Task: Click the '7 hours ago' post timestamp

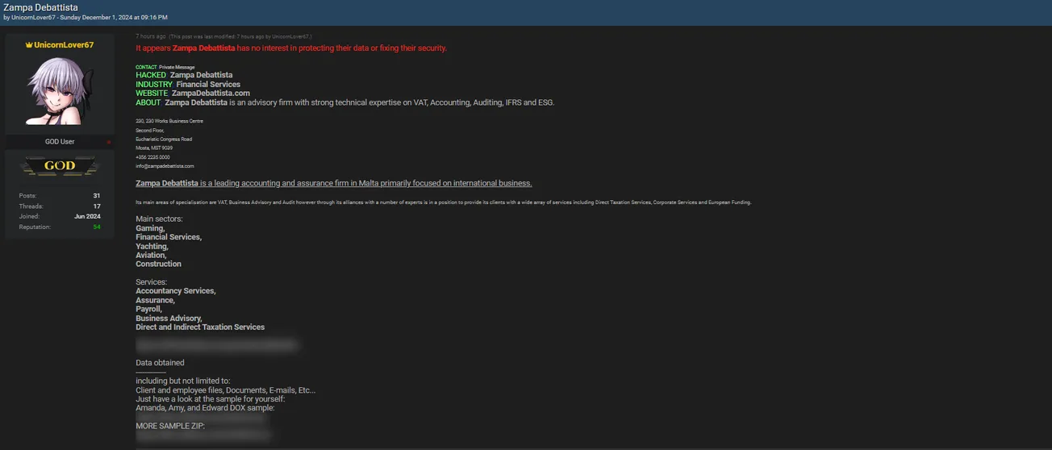Action: point(151,36)
